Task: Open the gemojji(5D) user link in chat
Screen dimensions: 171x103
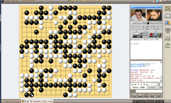Action: coord(136,66)
